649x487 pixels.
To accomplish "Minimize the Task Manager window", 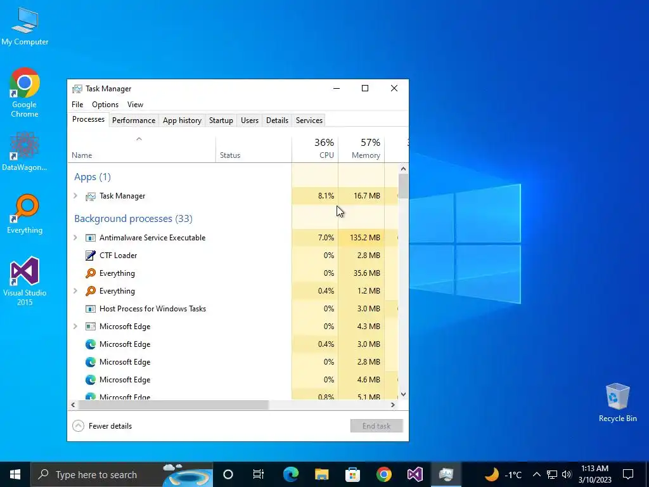I will coord(337,88).
